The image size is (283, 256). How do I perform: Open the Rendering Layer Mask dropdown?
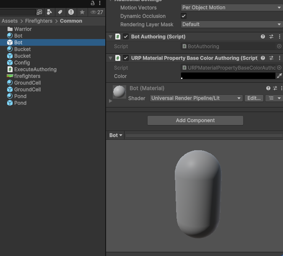pyautogui.click(x=232, y=24)
